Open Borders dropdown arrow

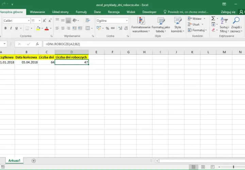31,28
